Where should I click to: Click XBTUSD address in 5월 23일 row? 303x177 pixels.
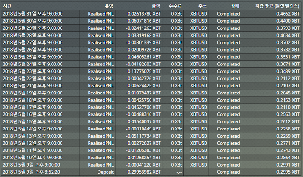[199, 71]
